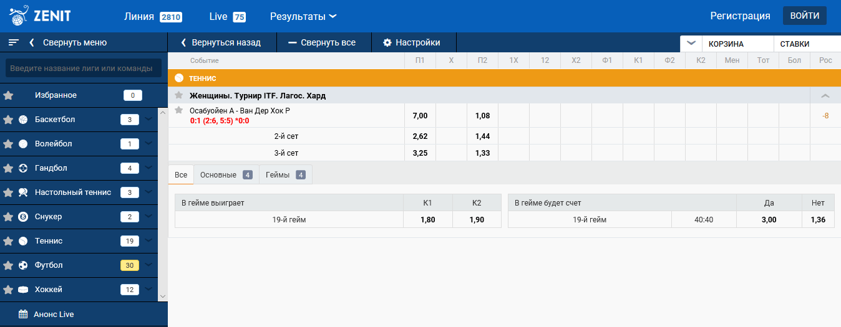
Task: Click the hamburger menu icon in sidebar
Action: tap(14, 42)
